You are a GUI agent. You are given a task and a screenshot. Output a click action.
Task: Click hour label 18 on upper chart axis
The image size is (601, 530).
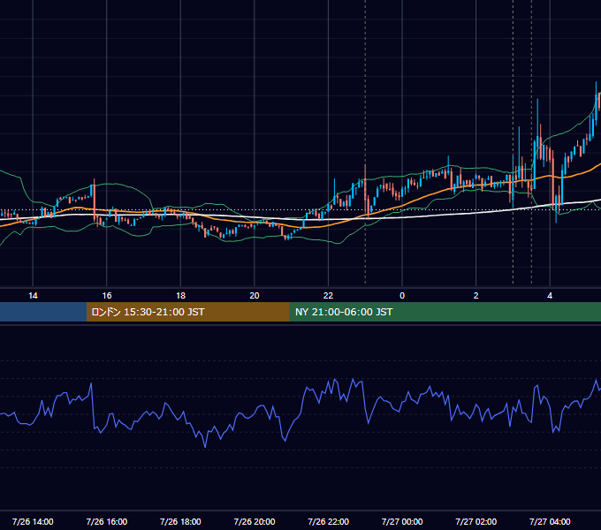(x=180, y=296)
